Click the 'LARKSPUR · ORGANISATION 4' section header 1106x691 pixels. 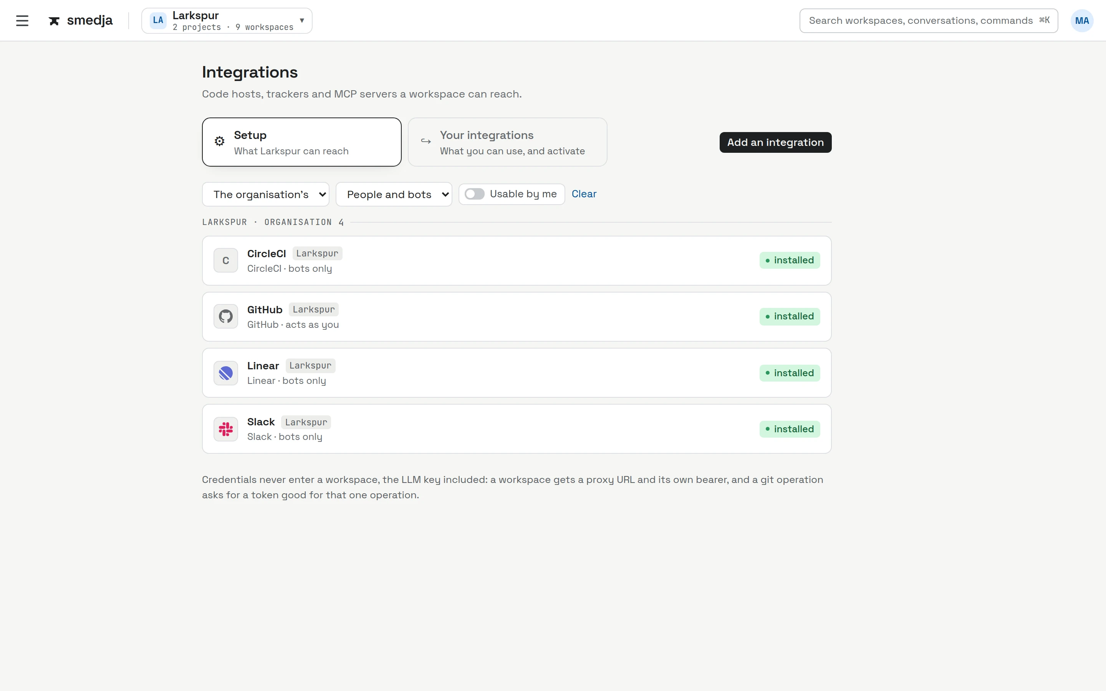(x=273, y=222)
